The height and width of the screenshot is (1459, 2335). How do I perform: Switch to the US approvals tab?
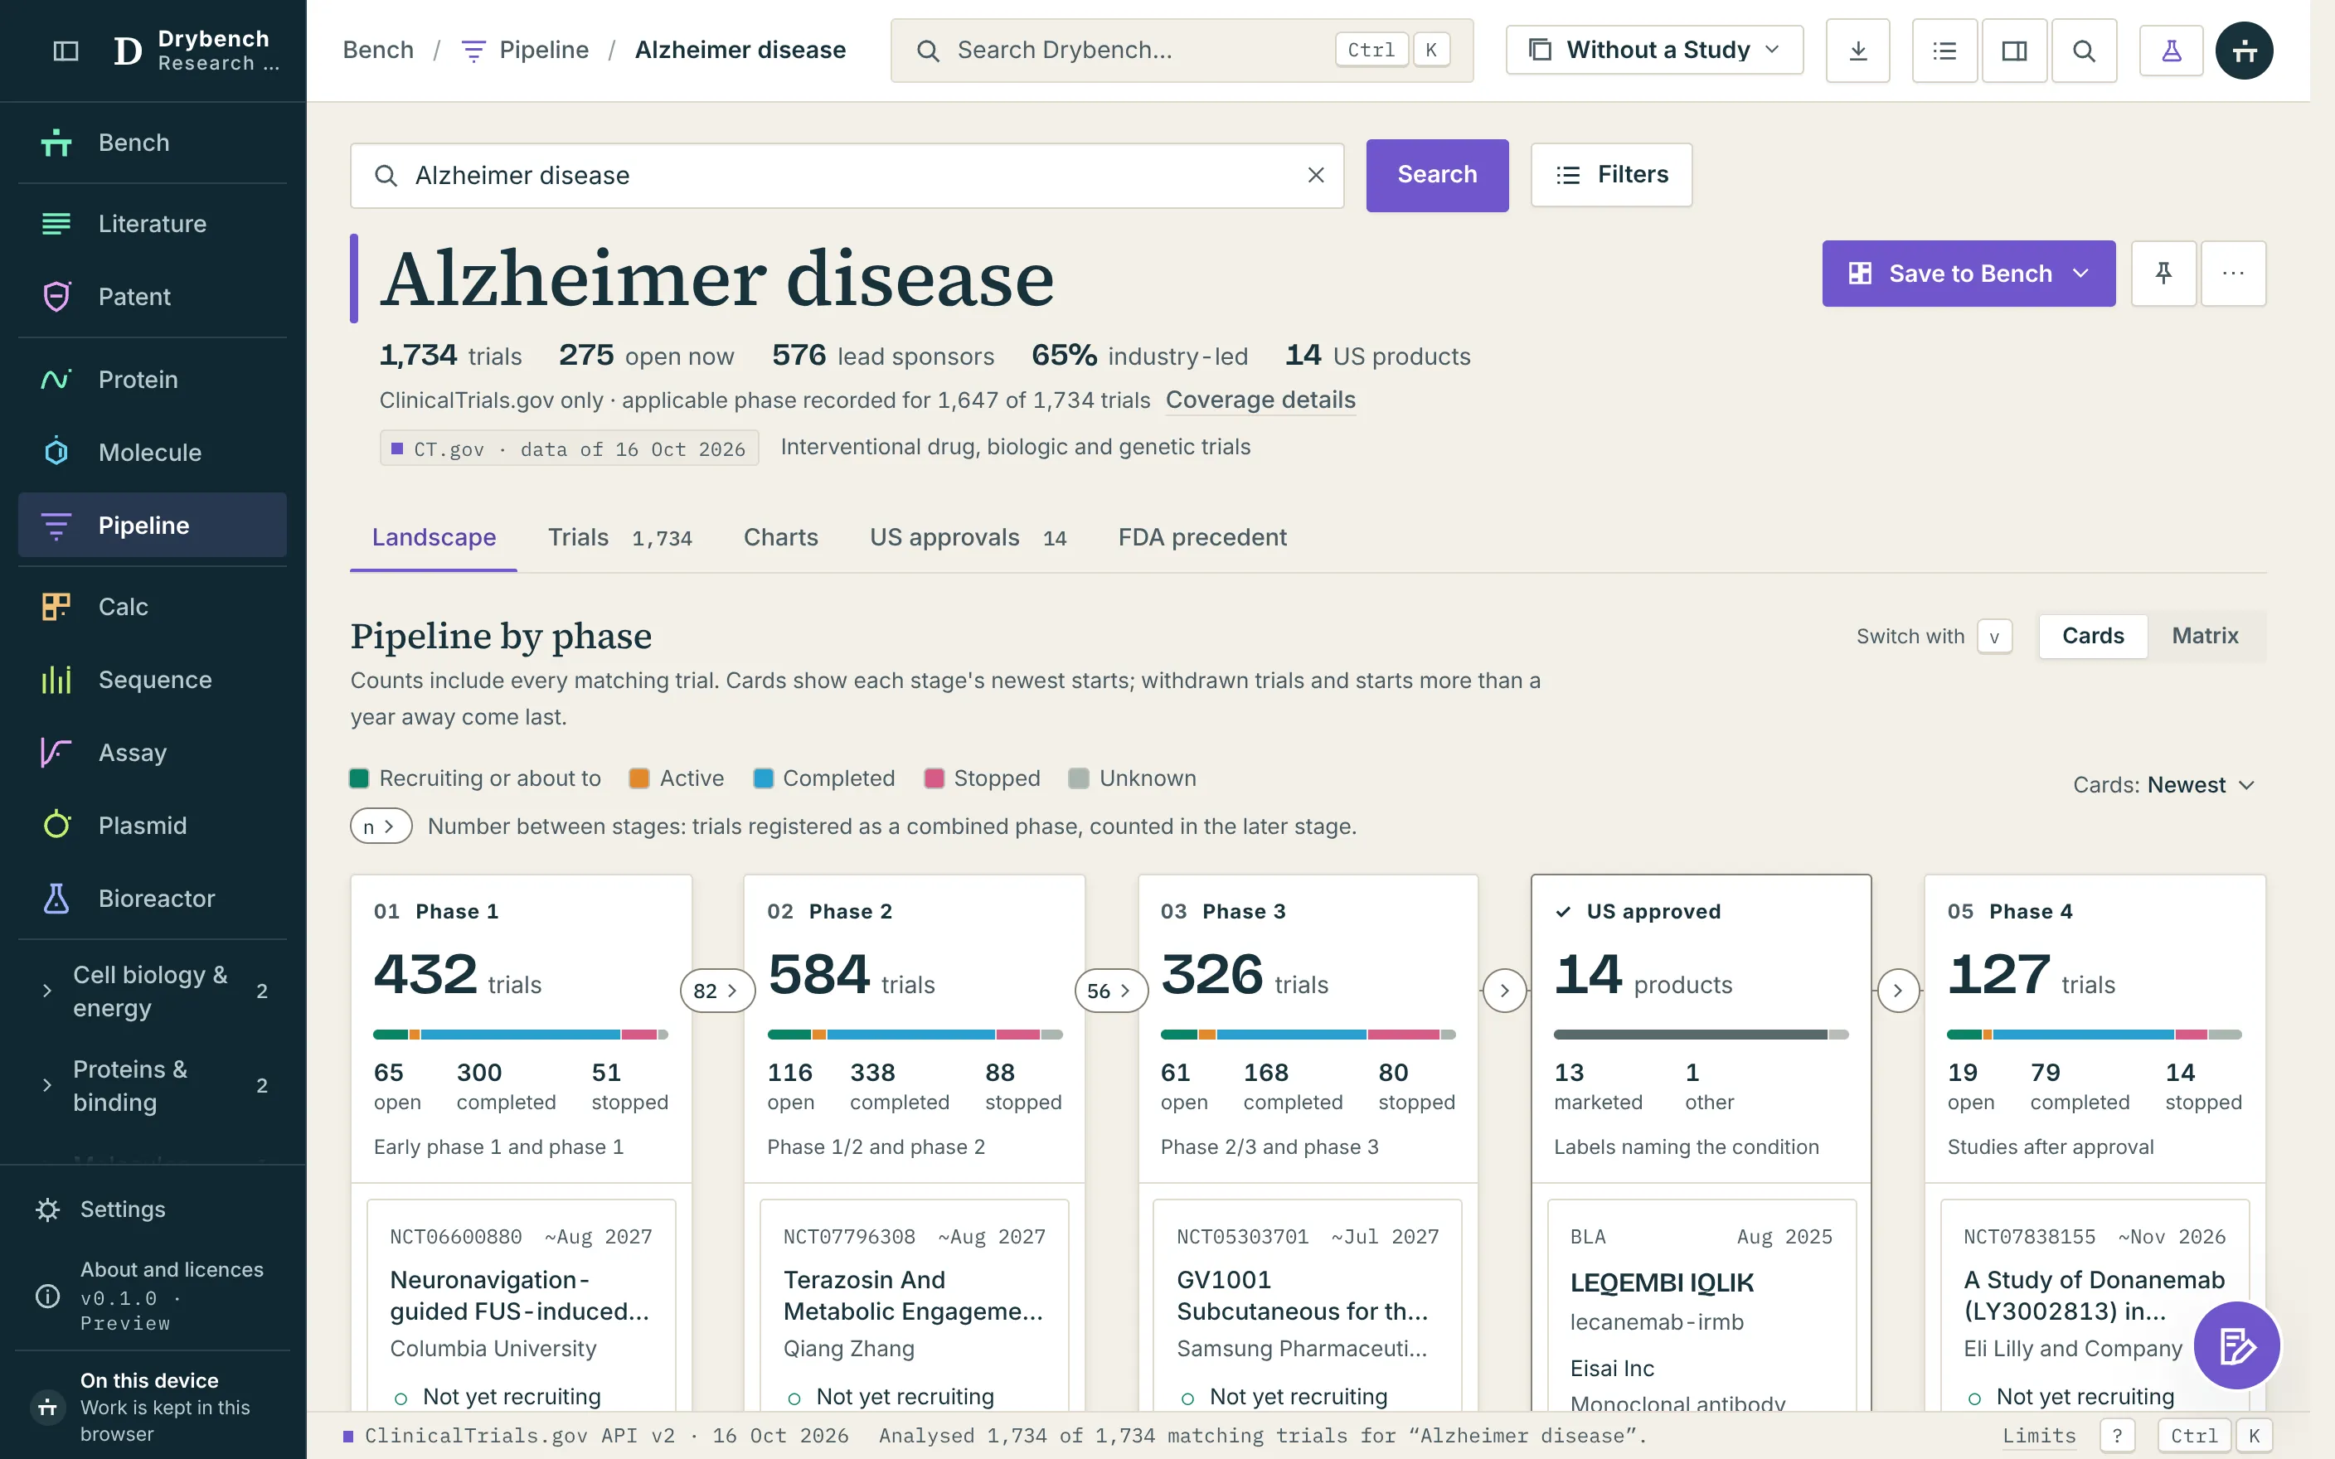[968, 537]
